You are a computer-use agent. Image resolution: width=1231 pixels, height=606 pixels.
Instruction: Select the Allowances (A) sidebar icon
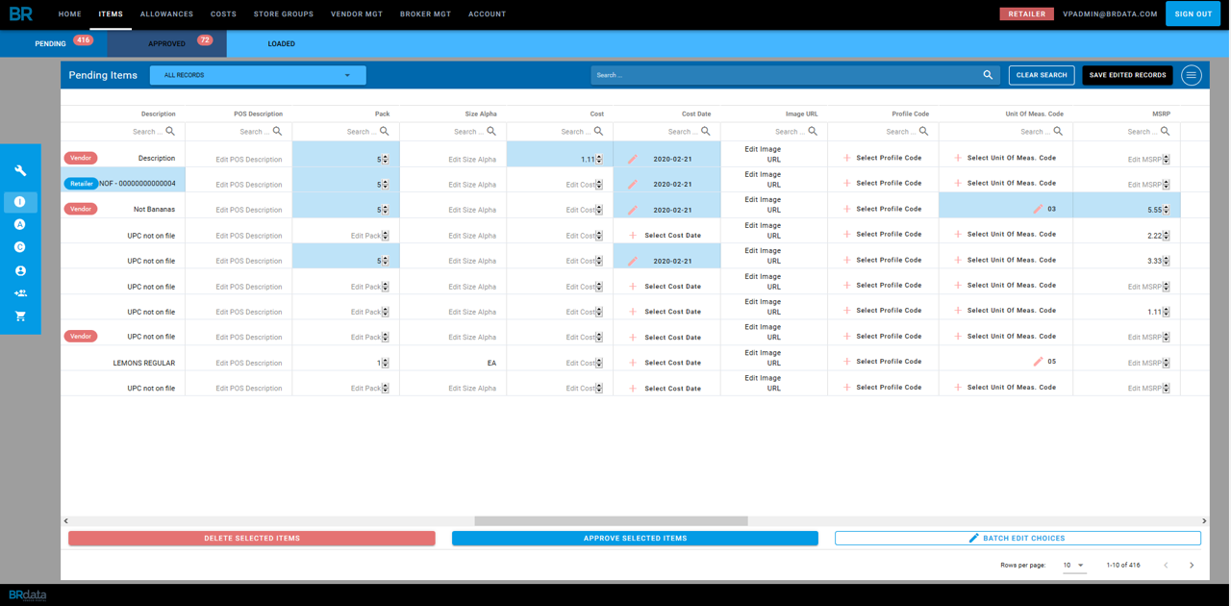[x=20, y=224]
